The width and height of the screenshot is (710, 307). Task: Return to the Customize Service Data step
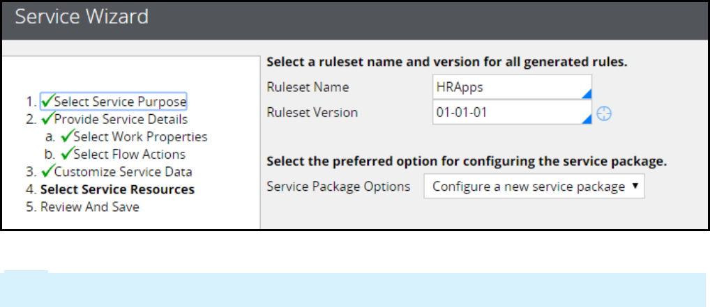(x=123, y=171)
